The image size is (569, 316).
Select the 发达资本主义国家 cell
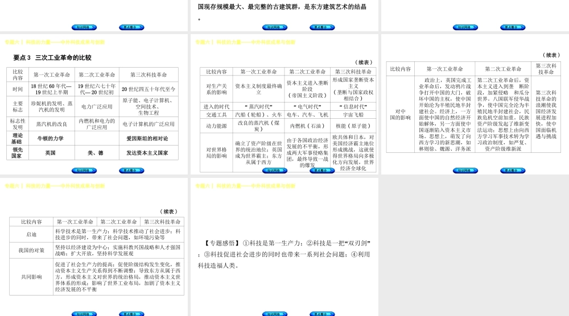(x=149, y=153)
